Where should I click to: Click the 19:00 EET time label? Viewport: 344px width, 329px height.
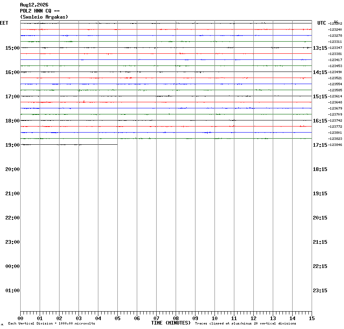click(13, 145)
